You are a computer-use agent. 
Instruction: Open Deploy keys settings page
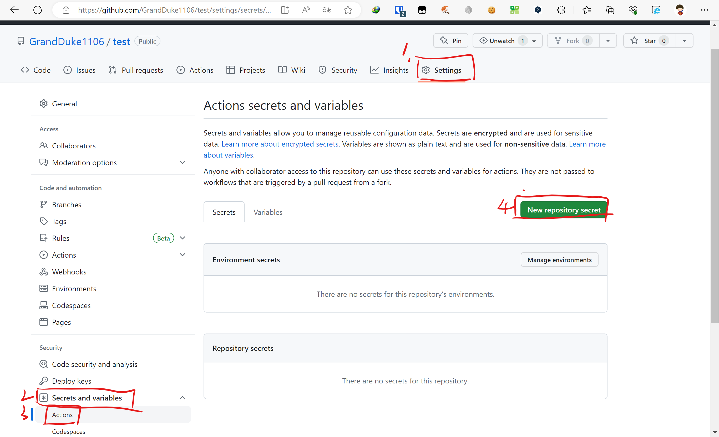pyautogui.click(x=71, y=381)
